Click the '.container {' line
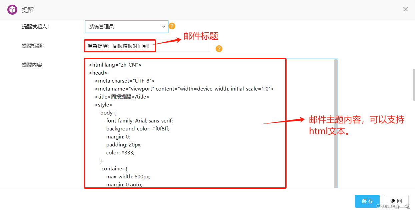 pyautogui.click(x=114, y=169)
